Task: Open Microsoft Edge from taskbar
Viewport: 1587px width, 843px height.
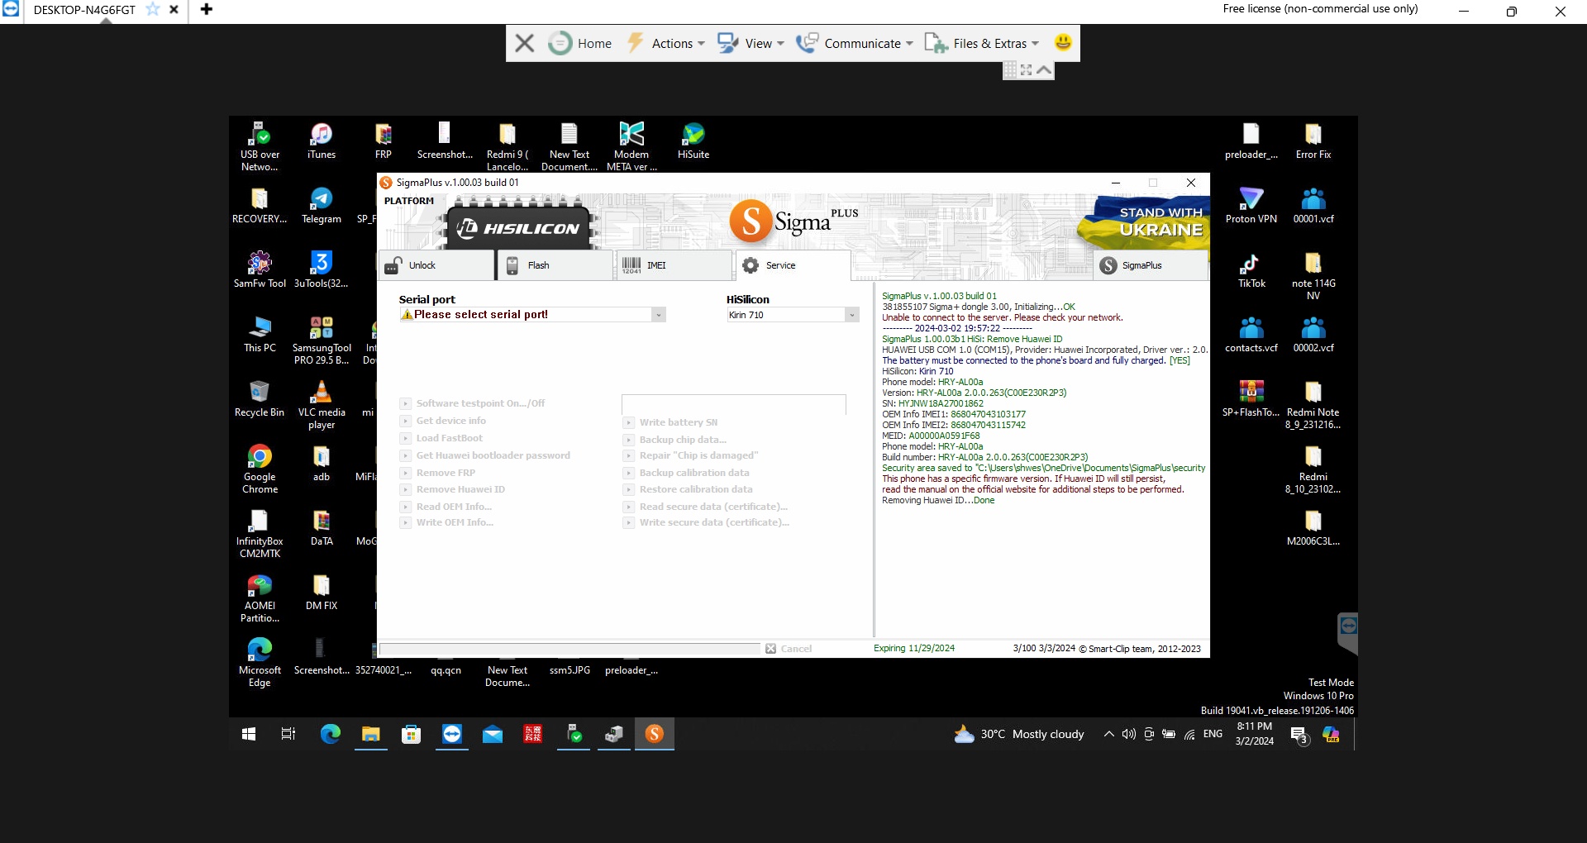Action: tap(331, 734)
